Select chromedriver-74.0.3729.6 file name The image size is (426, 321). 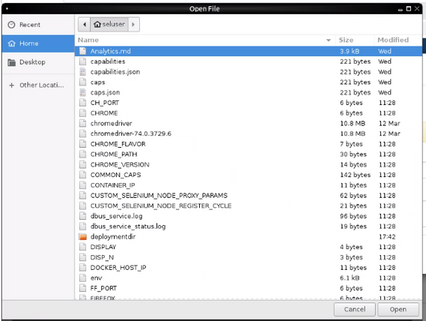(131, 133)
